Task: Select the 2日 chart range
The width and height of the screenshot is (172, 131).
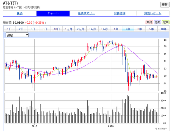Action: [x=21, y=29]
